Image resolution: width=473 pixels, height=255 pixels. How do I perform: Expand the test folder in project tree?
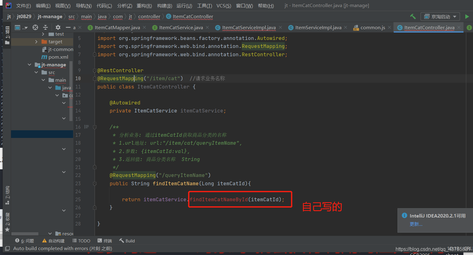[43, 34]
